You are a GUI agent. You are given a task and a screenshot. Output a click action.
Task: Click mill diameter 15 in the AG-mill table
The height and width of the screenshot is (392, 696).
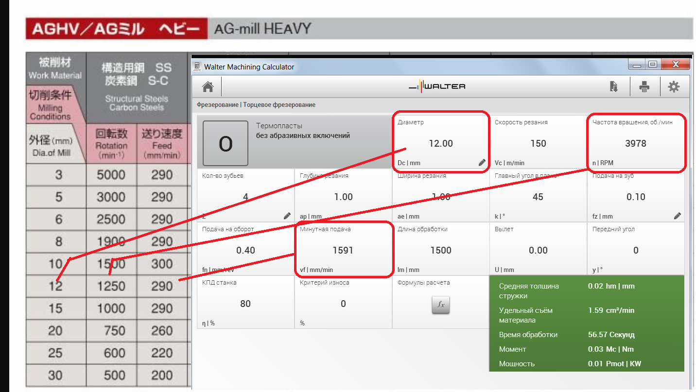tap(55, 309)
